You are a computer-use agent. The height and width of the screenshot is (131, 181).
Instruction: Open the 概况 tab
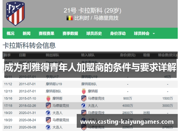click(10, 33)
